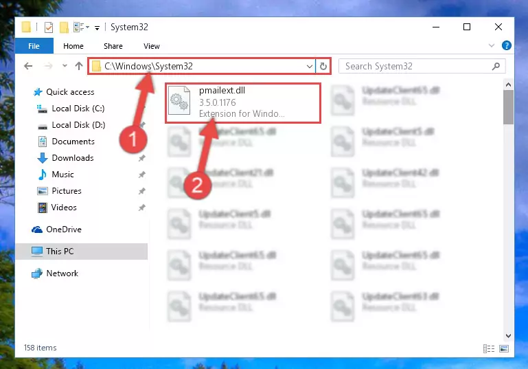Select OneDrive in navigation pane
The height and width of the screenshot is (369, 528).
[x=56, y=230]
